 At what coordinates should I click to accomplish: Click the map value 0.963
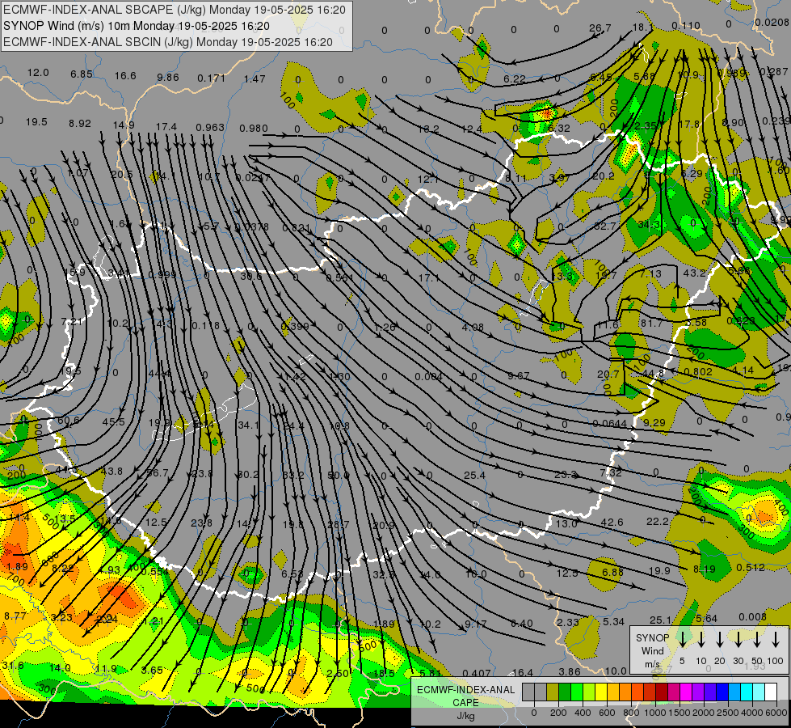point(210,127)
